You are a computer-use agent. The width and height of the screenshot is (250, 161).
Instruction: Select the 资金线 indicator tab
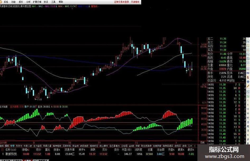[75, 146]
